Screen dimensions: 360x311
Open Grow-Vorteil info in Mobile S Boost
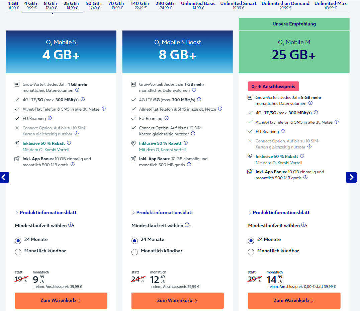click(194, 90)
